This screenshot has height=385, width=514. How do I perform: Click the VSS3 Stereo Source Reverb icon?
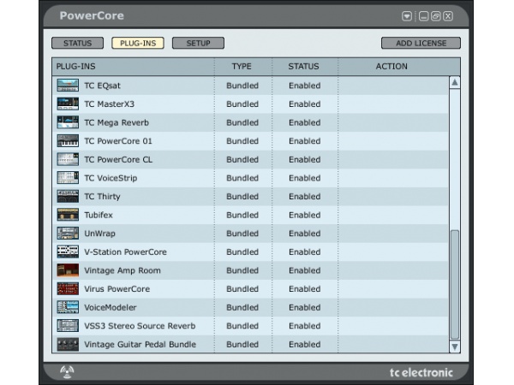pos(68,326)
